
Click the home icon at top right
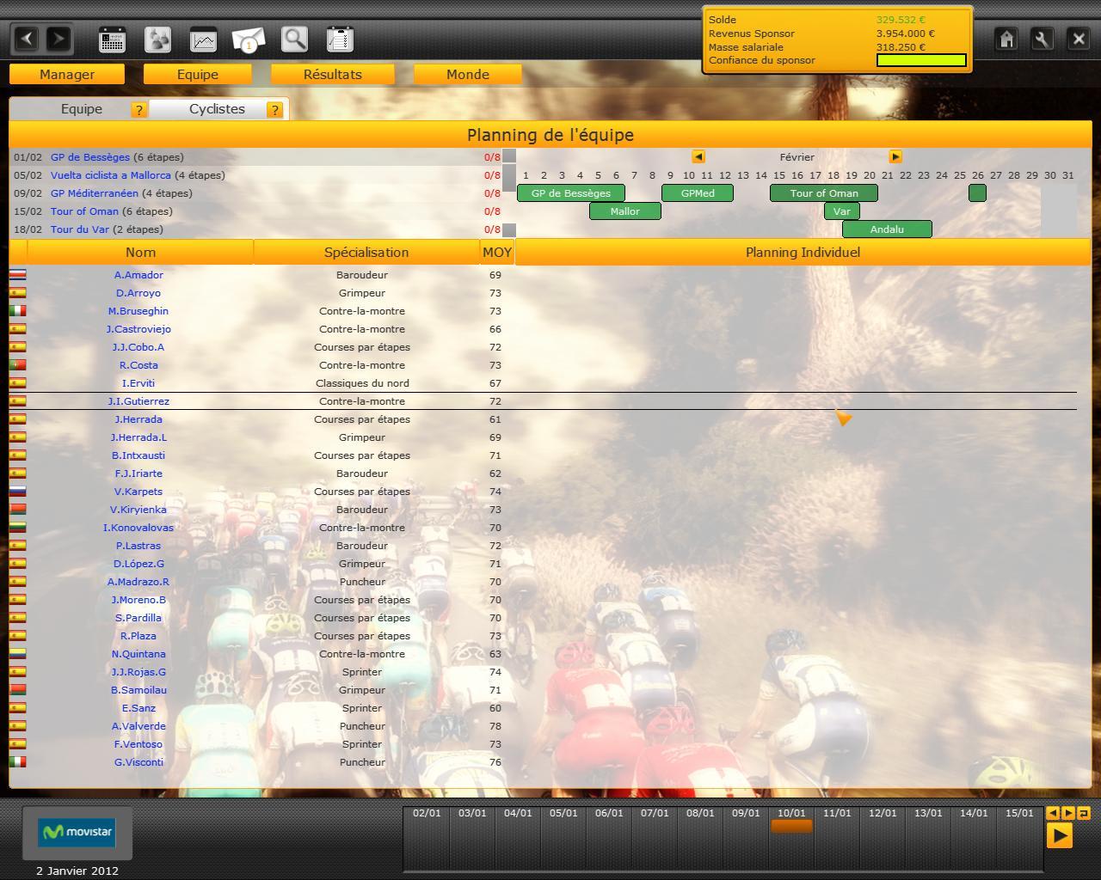tap(1006, 39)
